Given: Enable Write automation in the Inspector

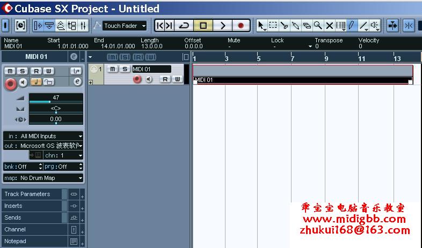Looking at the screenshot, I should click(x=49, y=71).
